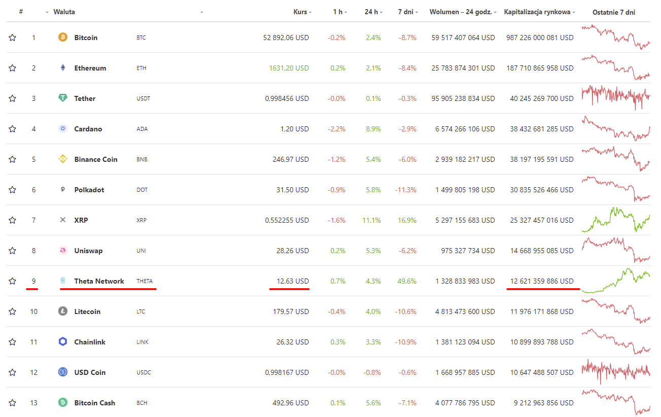Toggle the star for Ethereum

(x=13, y=68)
